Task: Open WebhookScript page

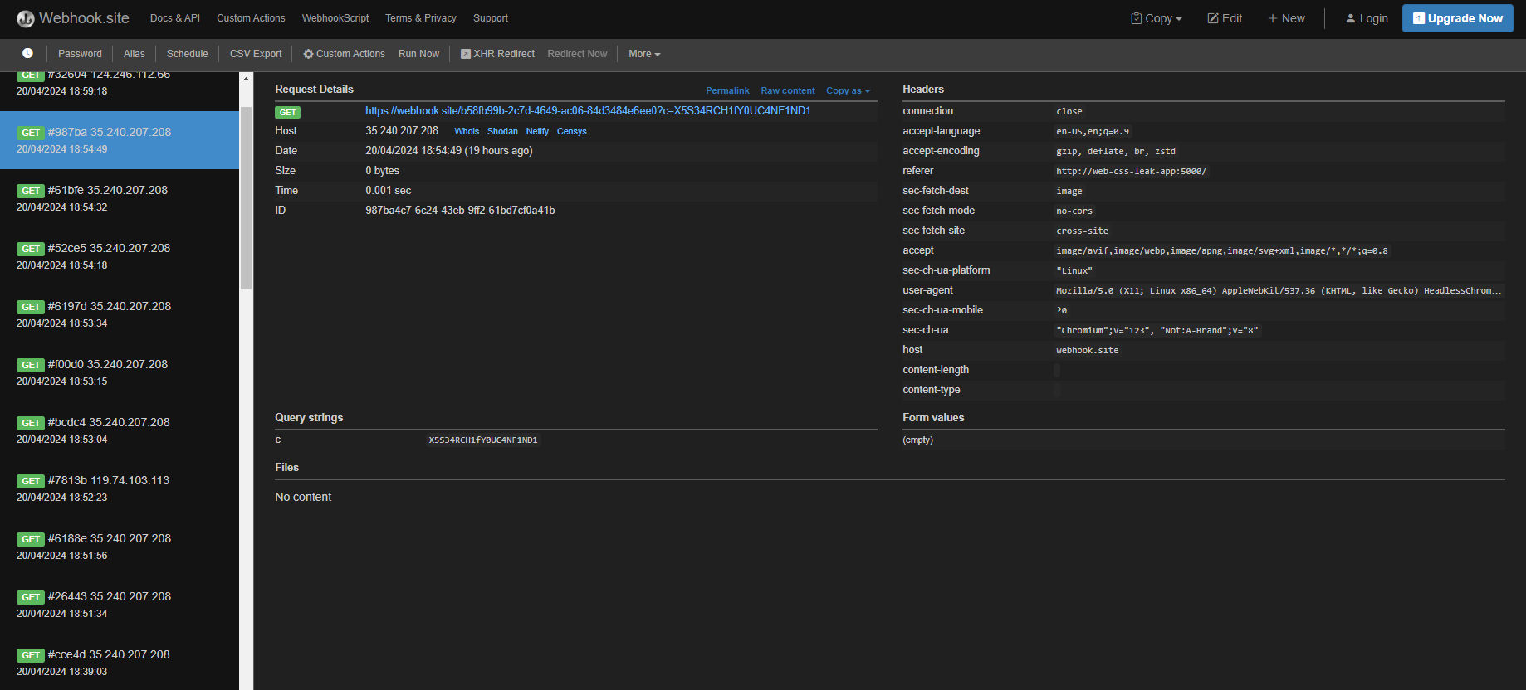Action: (335, 18)
